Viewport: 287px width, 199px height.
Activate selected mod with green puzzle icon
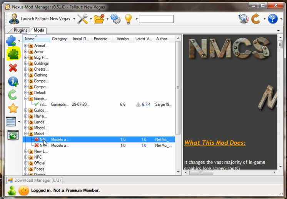[x=13, y=53]
